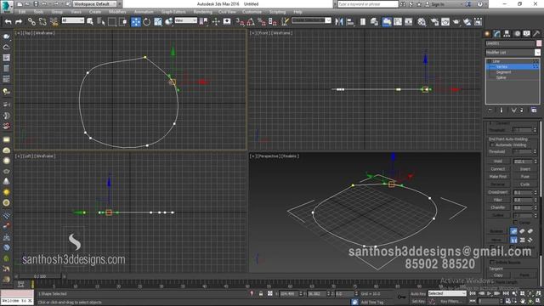Toggle the Auto Key button

(x=418, y=294)
